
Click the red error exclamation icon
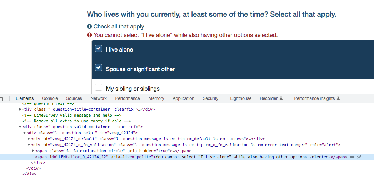(x=89, y=35)
